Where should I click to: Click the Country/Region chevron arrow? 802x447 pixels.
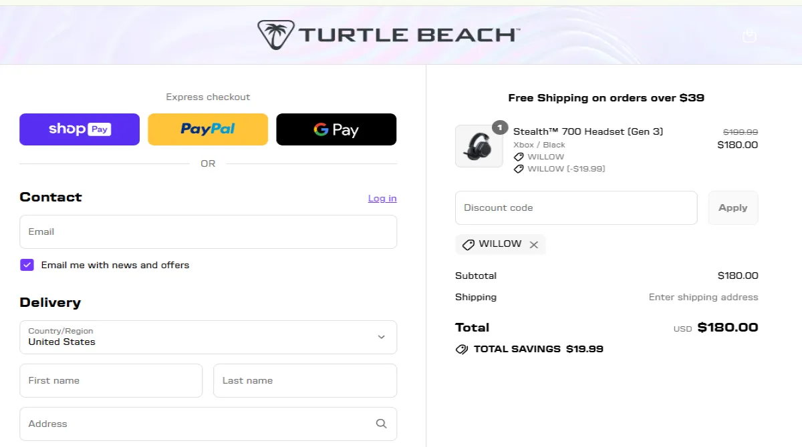point(382,337)
